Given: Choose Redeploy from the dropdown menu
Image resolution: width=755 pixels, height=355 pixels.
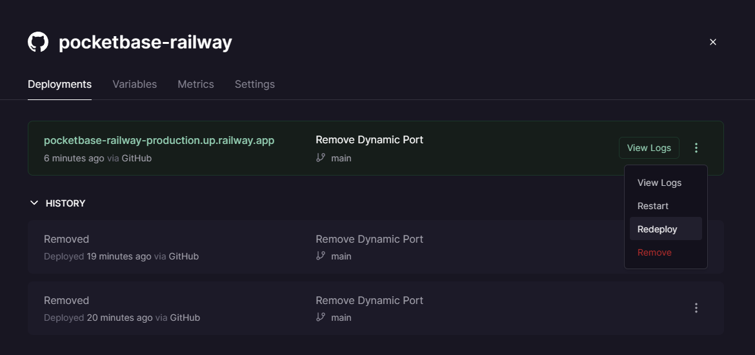Looking at the screenshot, I should [x=665, y=228].
